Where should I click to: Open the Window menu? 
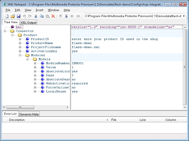click(54, 10)
